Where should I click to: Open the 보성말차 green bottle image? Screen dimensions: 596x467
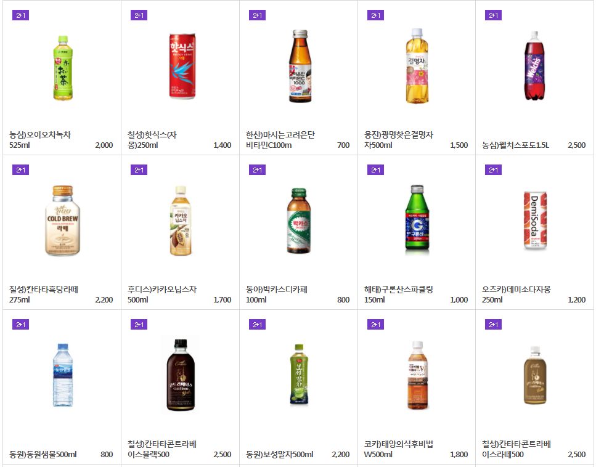click(299, 375)
